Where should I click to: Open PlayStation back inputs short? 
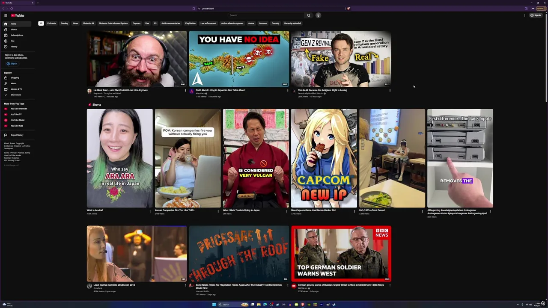click(x=460, y=158)
